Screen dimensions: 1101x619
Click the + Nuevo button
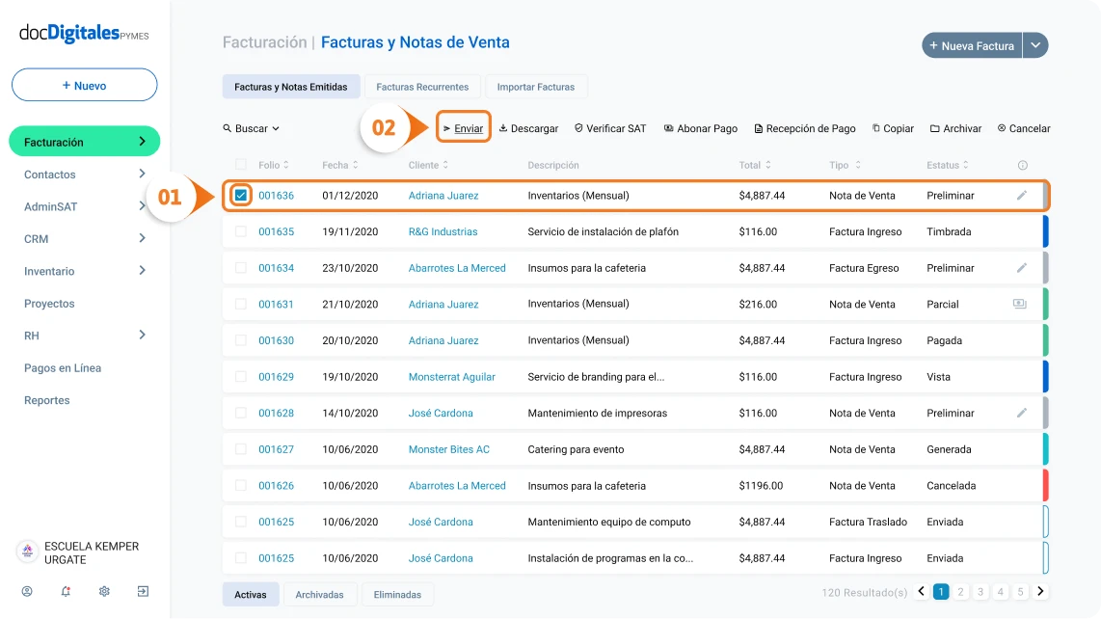(x=84, y=85)
